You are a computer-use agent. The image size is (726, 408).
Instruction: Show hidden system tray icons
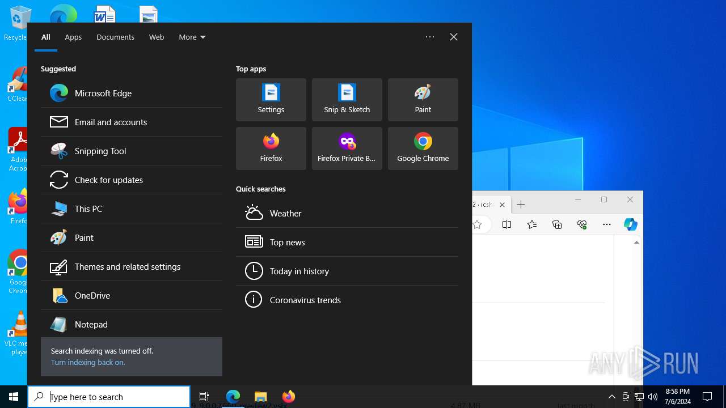pyautogui.click(x=611, y=397)
